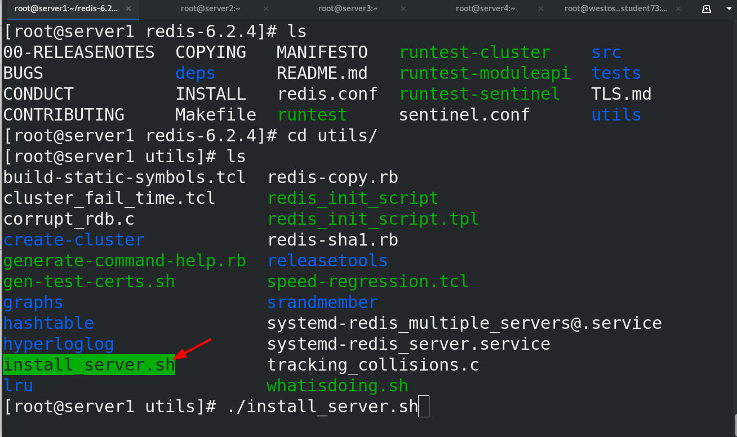737x437 pixels.
Task: Click the TLS.md file name
Action: (x=621, y=94)
